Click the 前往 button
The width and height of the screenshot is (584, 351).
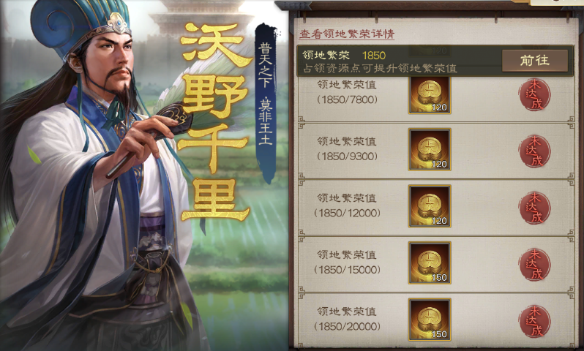(x=535, y=61)
